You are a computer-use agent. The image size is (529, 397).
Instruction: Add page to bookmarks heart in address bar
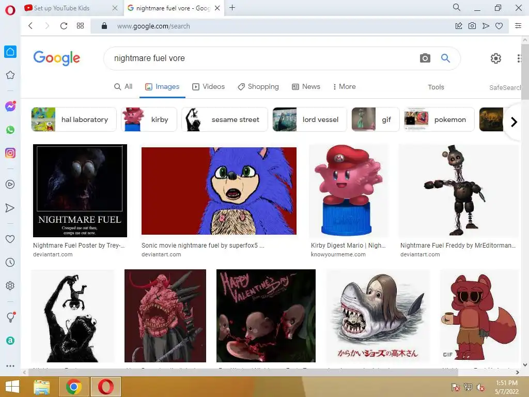[499, 26]
